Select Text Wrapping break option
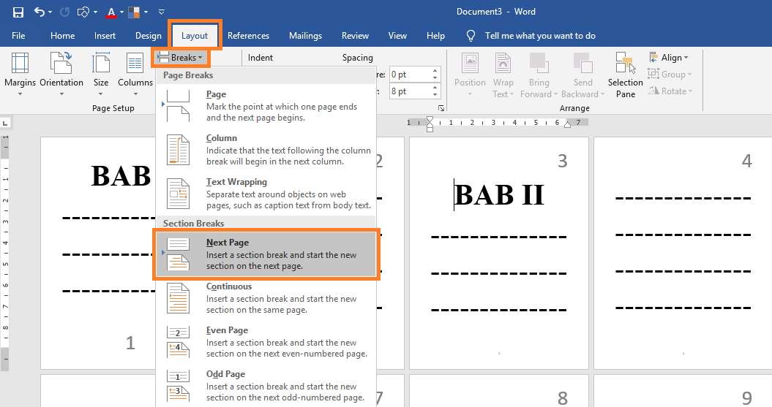 [x=266, y=193]
